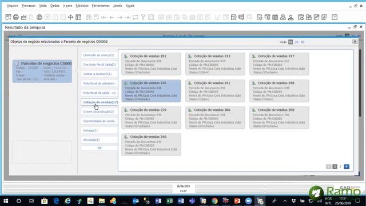Open the Ir para menu

(x=67, y=6)
